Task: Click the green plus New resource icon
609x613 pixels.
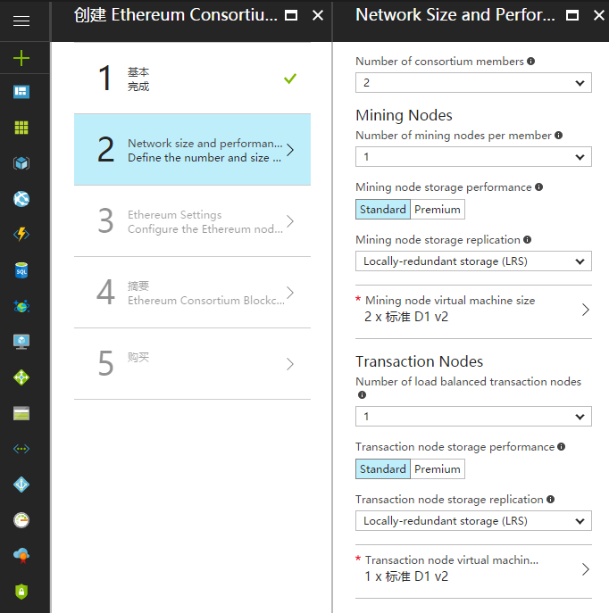Action: pyautogui.click(x=21, y=58)
